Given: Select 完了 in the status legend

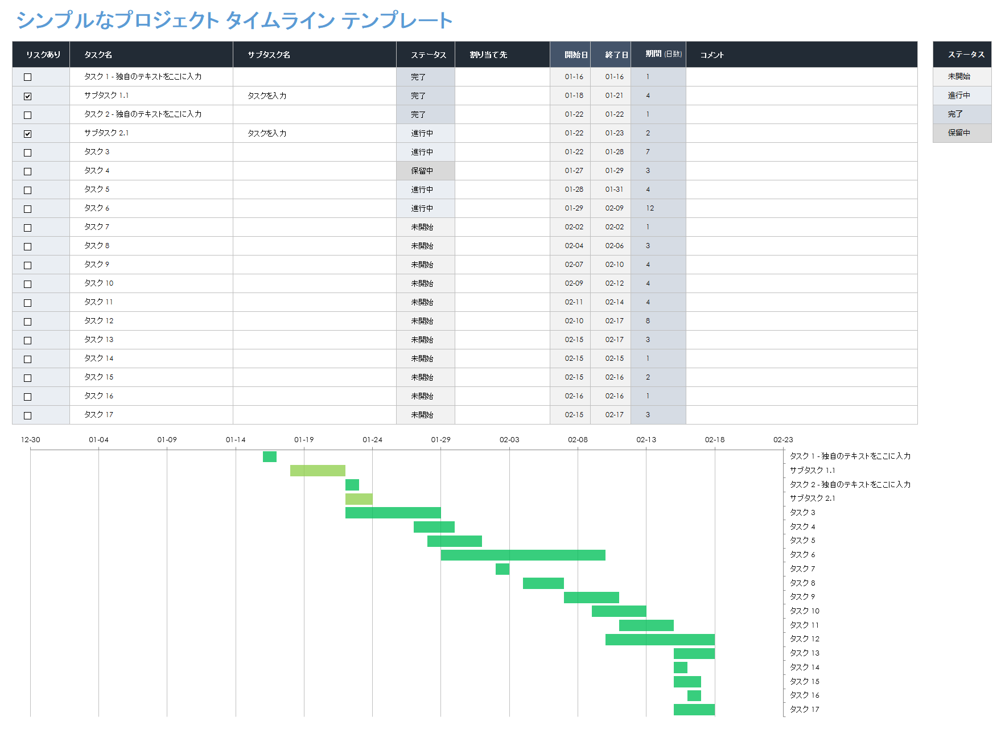Looking at the screenshot, I should click(962, 114).
